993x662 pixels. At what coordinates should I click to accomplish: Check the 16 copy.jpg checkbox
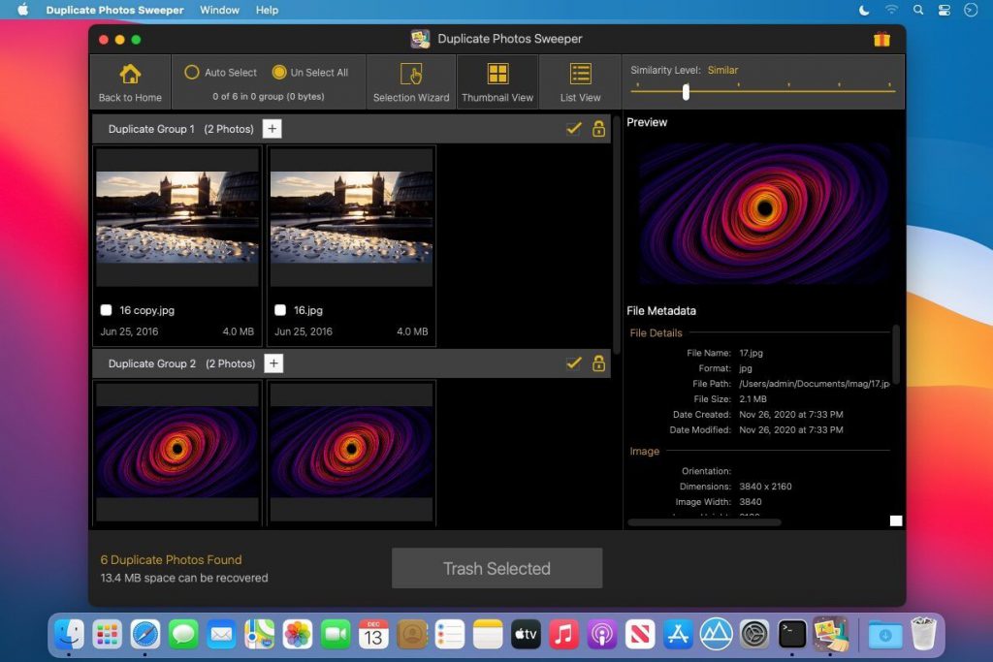(x=107, y=310)
